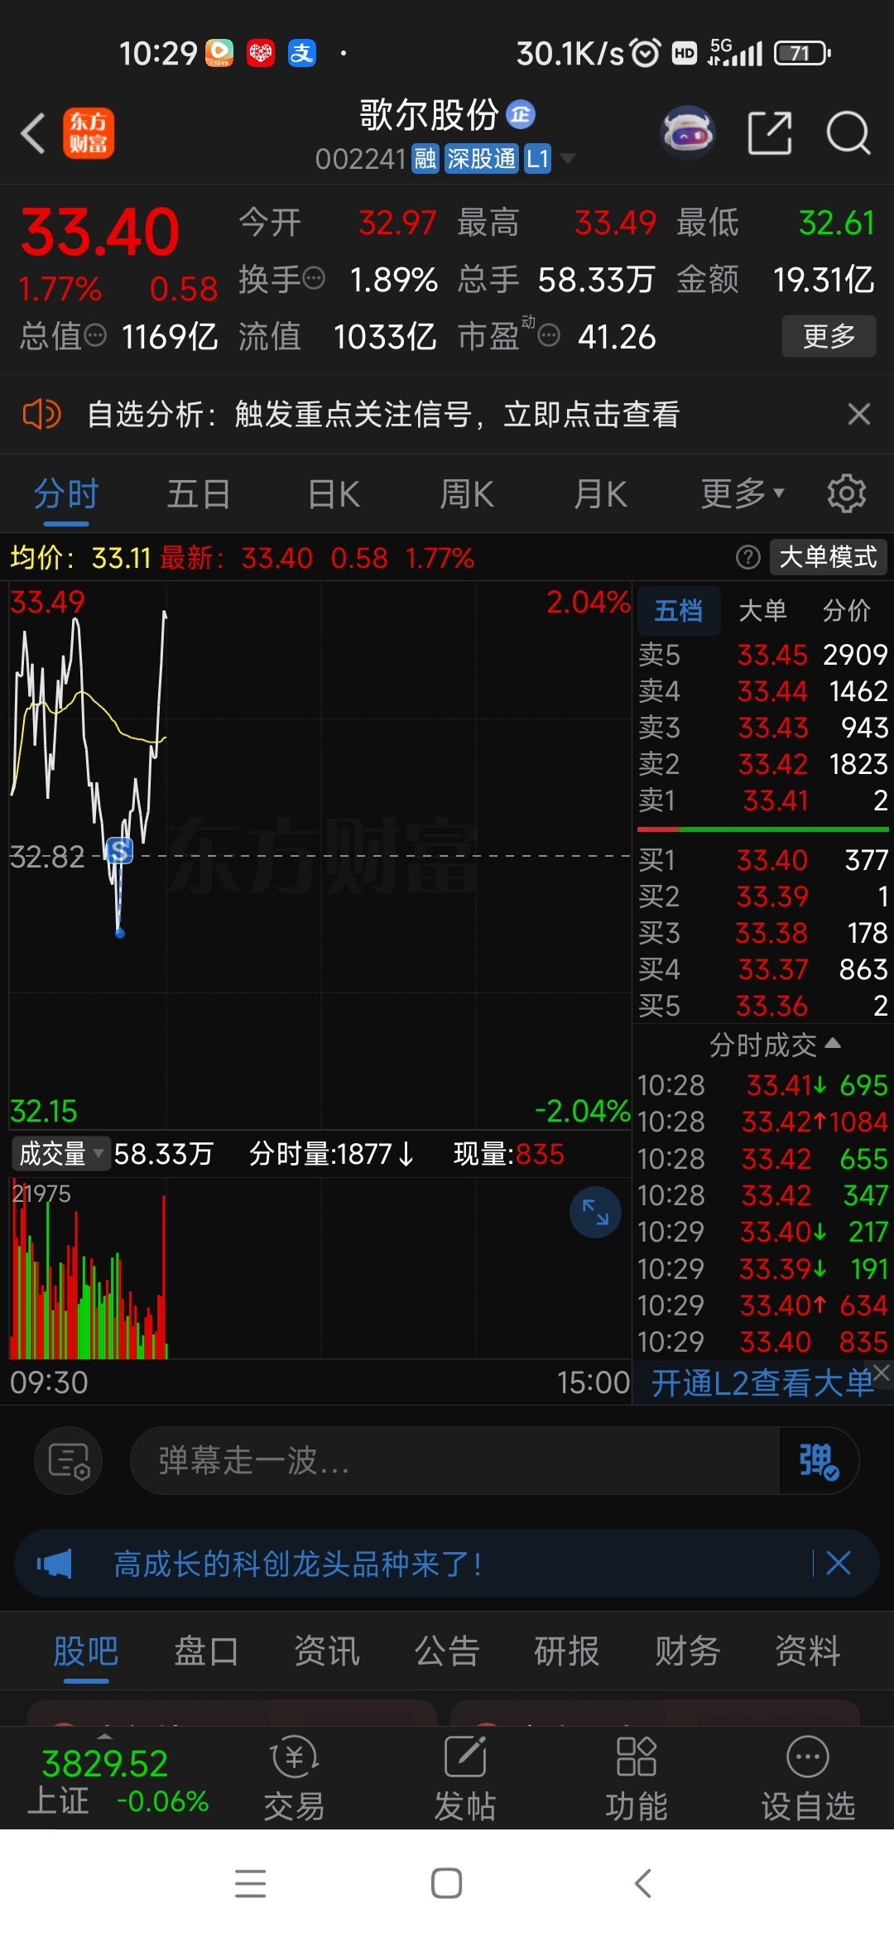Image resolution: width=894 pixels, height=1937 pixels.
Task: Tap the speaker icon on 自选分析 banner
Action: (41, 414)
